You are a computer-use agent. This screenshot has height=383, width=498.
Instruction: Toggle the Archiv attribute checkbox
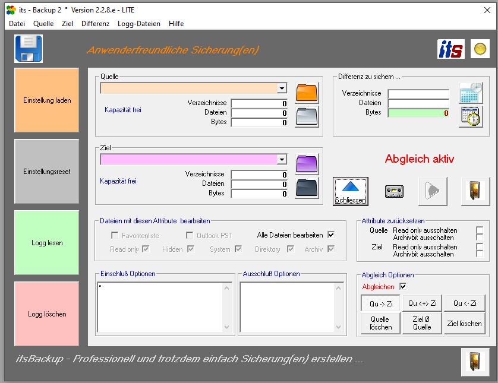click(x=331, y=249)
